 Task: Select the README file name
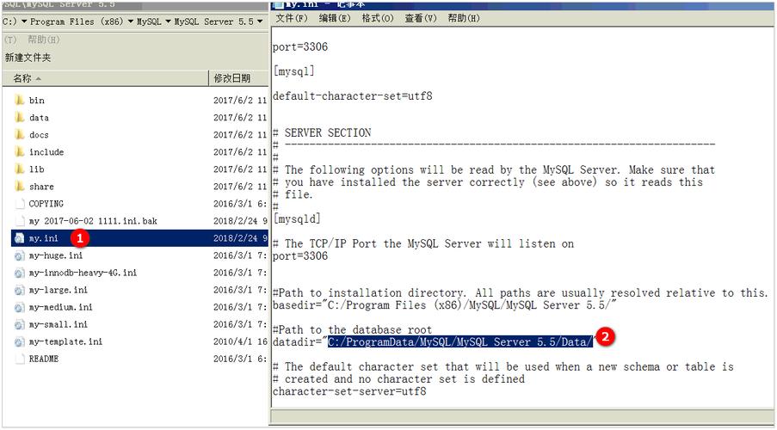pos(44,359)
